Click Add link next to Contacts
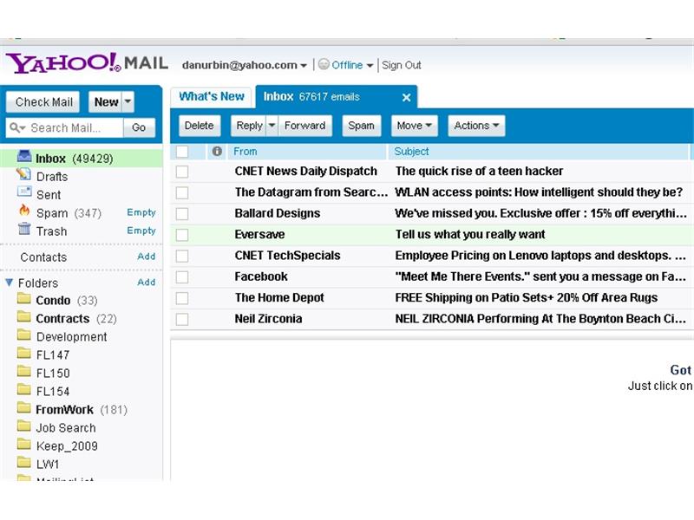 tap(146, 257)
